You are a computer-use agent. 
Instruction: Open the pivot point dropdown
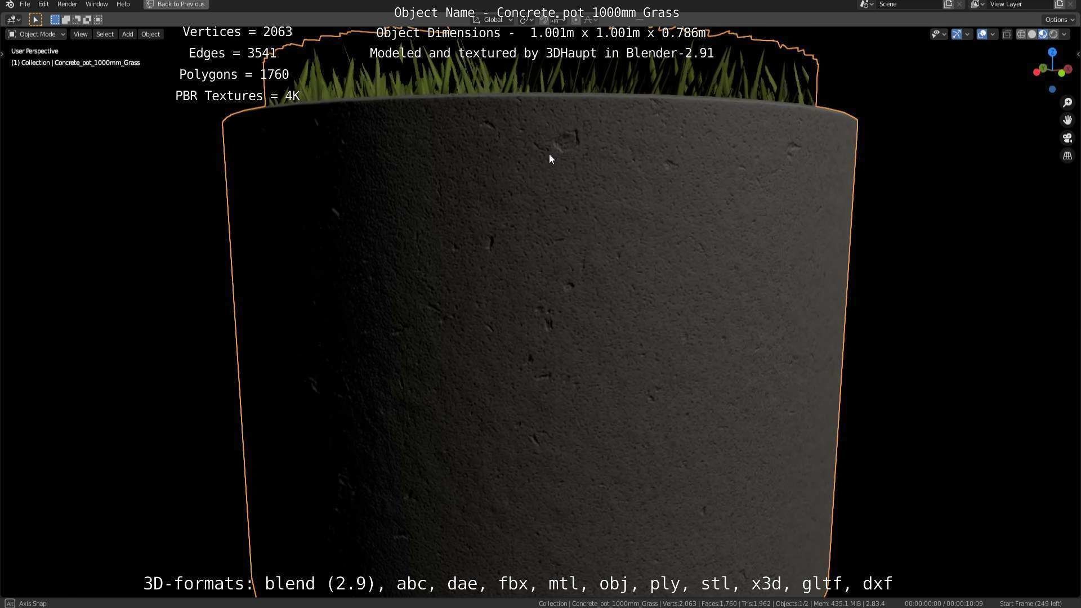pos(527,20)
